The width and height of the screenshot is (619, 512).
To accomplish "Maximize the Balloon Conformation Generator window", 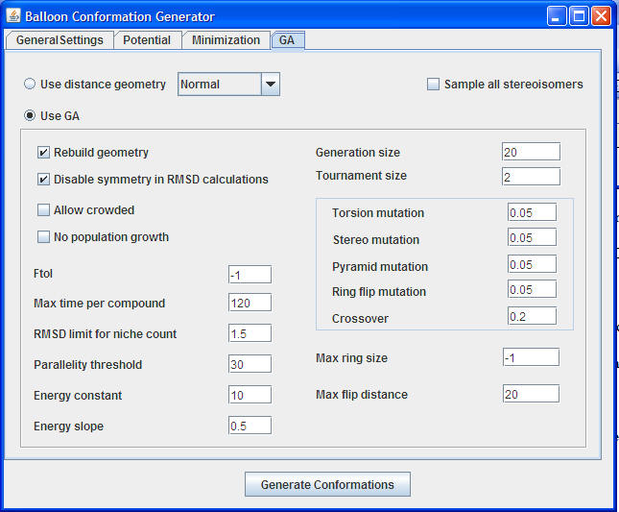I will click(x=579, y=16).
